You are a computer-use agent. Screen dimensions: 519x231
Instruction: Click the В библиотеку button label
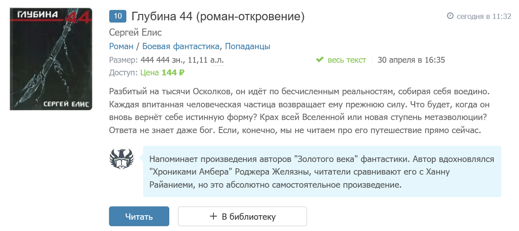[x=248, y=217]
